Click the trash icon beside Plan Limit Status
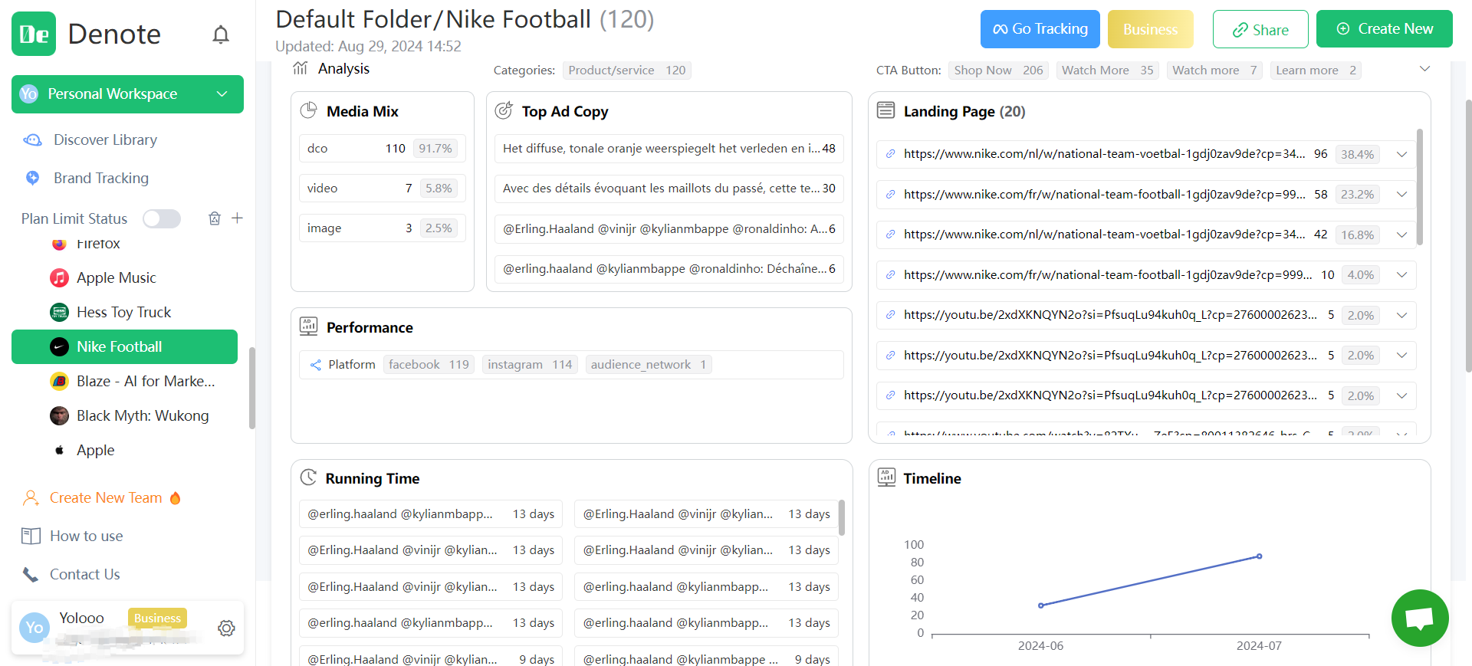 click(x=215, y=218)
